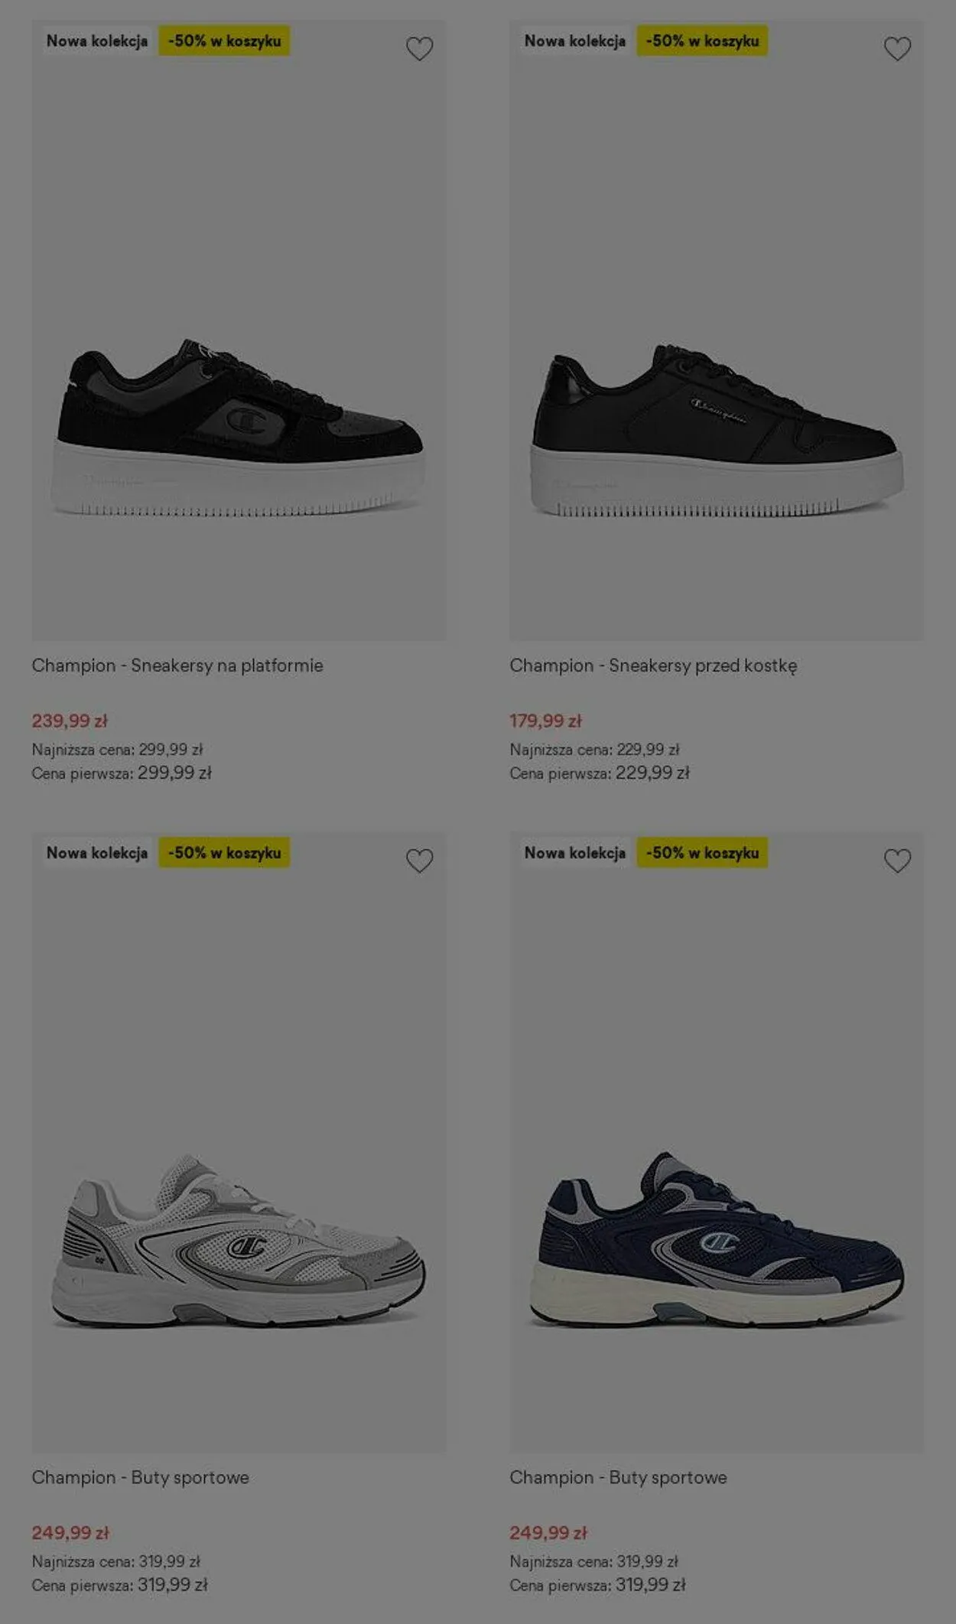Click the 249,99 zł price under the grey shoes
Screen dimensions: 956x1624
tap(70, 1532)
